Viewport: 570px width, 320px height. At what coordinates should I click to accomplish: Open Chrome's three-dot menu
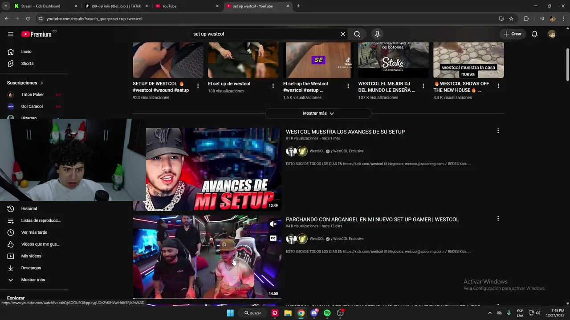pos(563,19)
